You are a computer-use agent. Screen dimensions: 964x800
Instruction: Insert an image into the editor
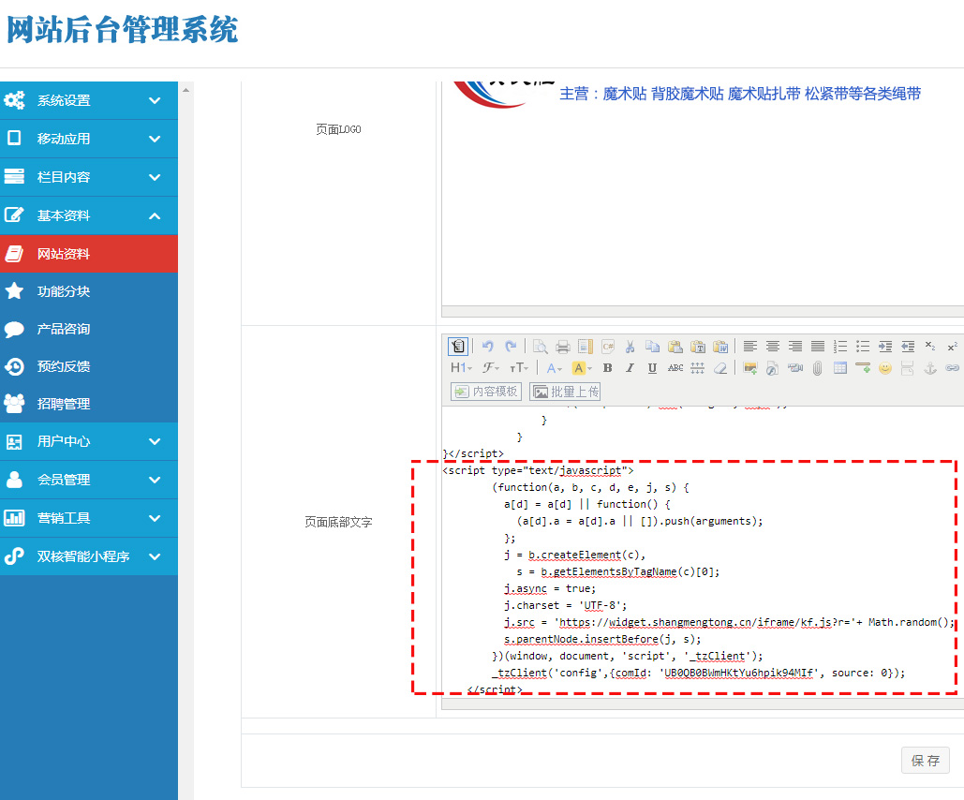[x=750, y=368]
